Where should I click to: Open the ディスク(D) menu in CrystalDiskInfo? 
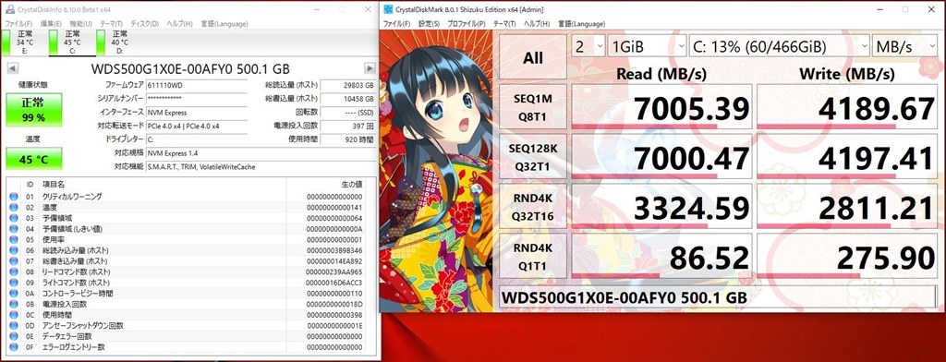144,23
